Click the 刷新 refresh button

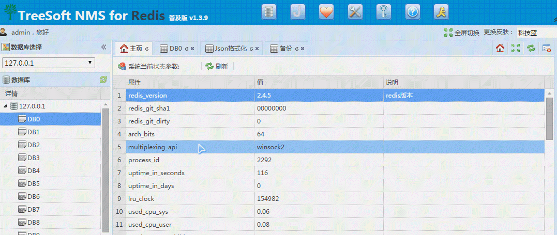point(217,66)
